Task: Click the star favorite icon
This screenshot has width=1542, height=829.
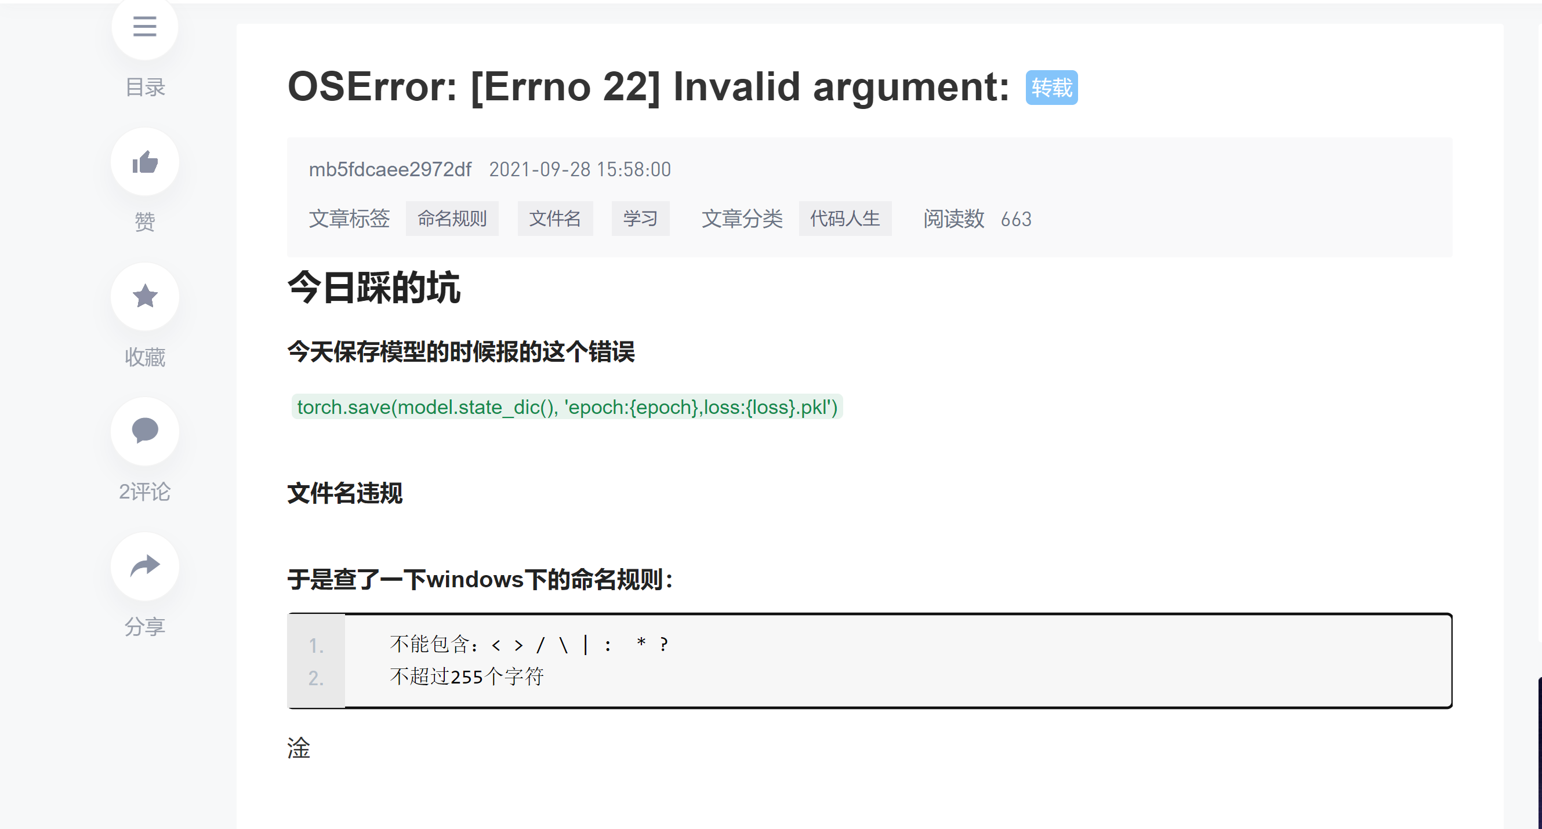Action: tap(144, 296)
